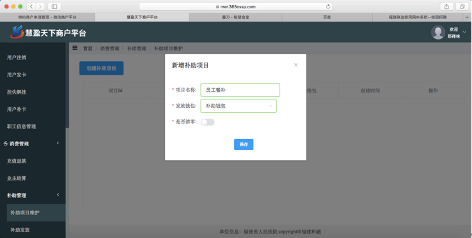Click the 操作 column header
Screen dimensions: 472x238
433,91
